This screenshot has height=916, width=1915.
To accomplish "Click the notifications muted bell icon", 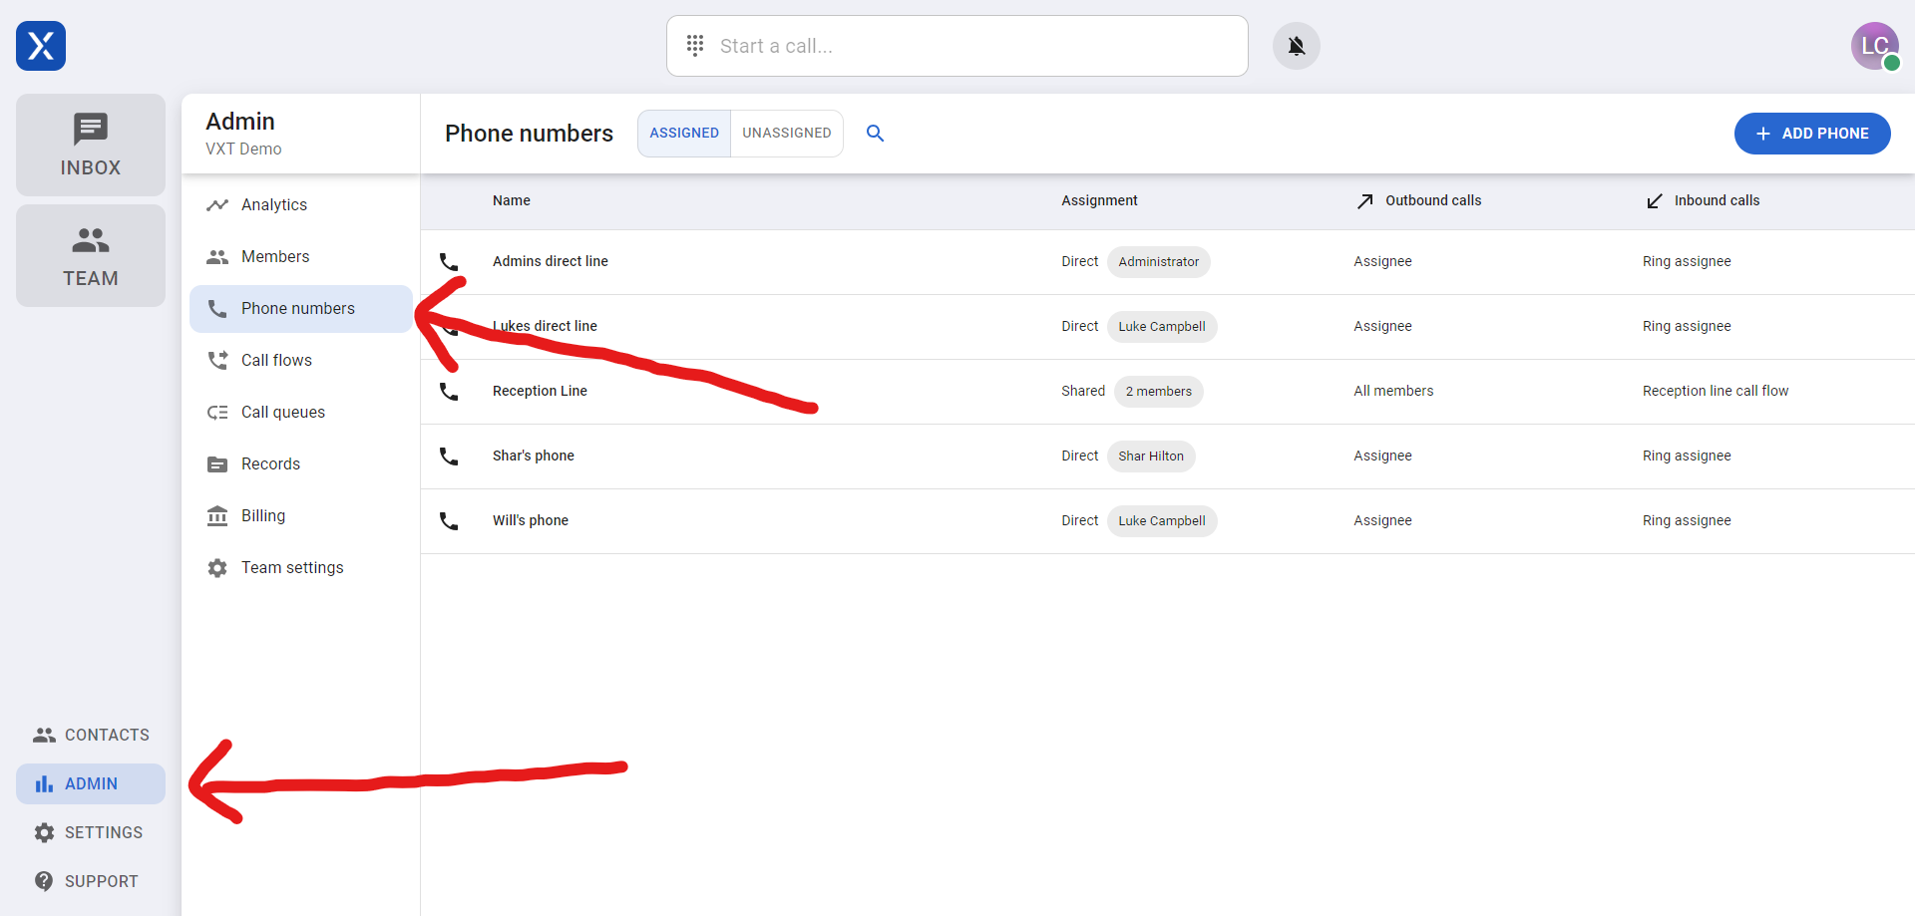I will [1295, 45].
